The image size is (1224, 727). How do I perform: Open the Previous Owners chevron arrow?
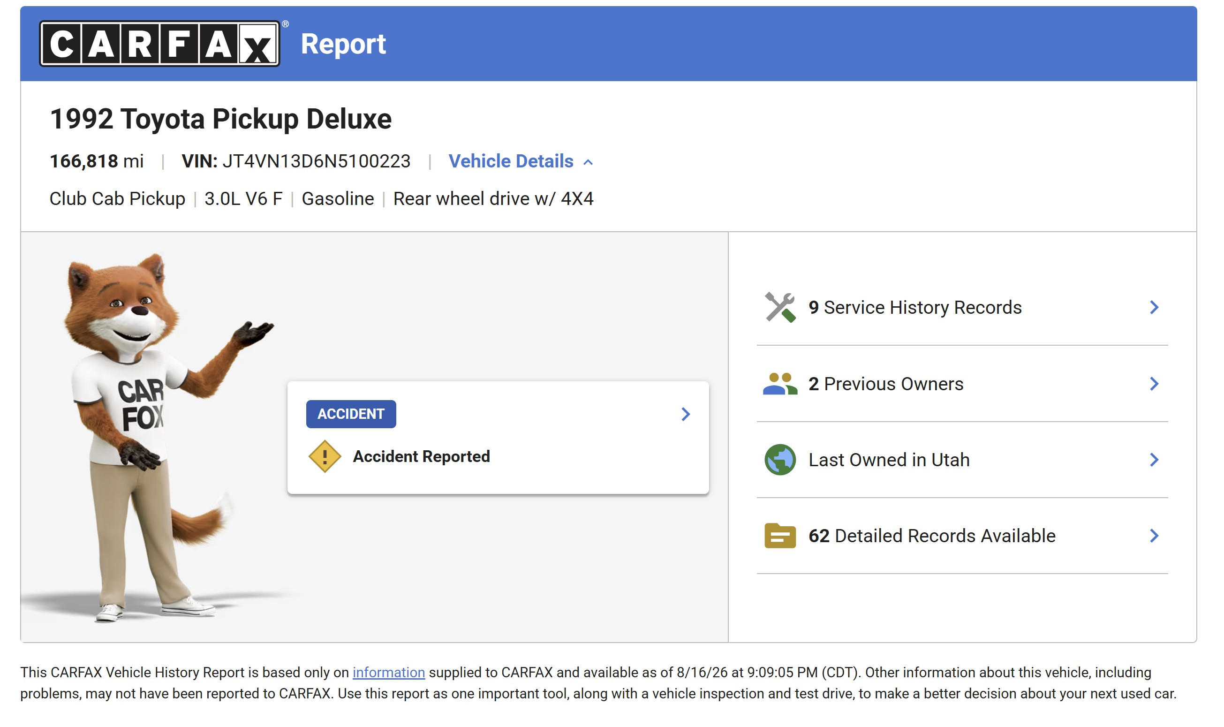point(1154,384)
